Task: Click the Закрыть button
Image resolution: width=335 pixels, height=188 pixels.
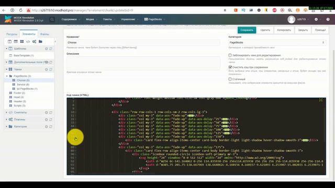Action: [x=303, y=30]
